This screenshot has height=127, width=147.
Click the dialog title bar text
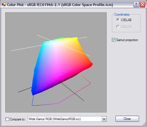pyautogui.click(x=60, y=5)
